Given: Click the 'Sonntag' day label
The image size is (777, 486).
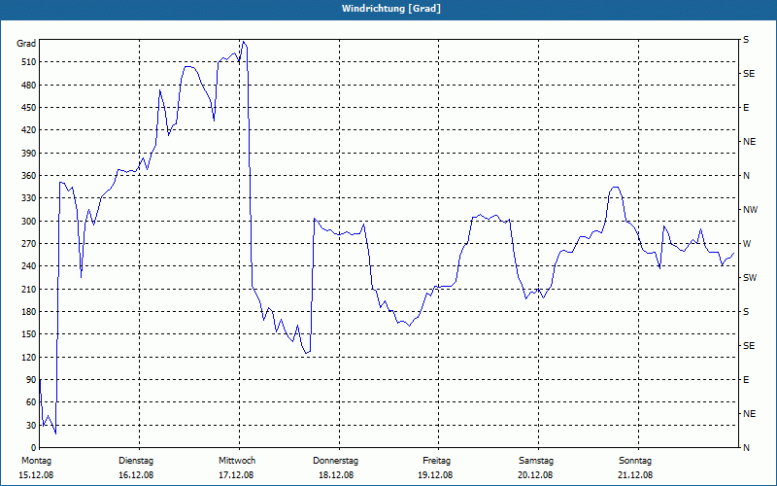Looking at the screenshot, I should [x=635, y=461].
